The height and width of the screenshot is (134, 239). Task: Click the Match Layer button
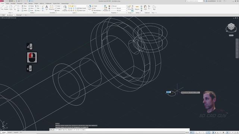pos(81,10)
